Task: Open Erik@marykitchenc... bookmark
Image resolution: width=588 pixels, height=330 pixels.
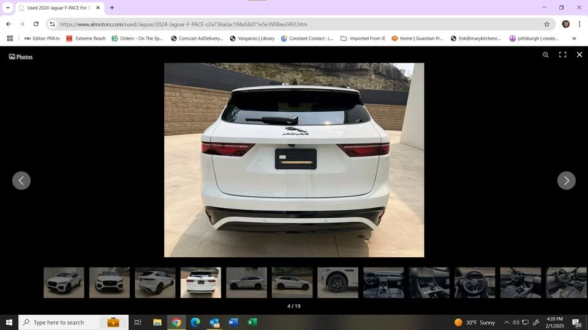Action: [x=475, y=38]
